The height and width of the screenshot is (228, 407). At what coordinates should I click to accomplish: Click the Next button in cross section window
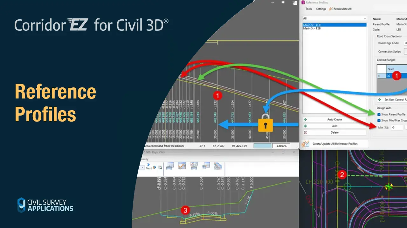(x=149, y=167)
